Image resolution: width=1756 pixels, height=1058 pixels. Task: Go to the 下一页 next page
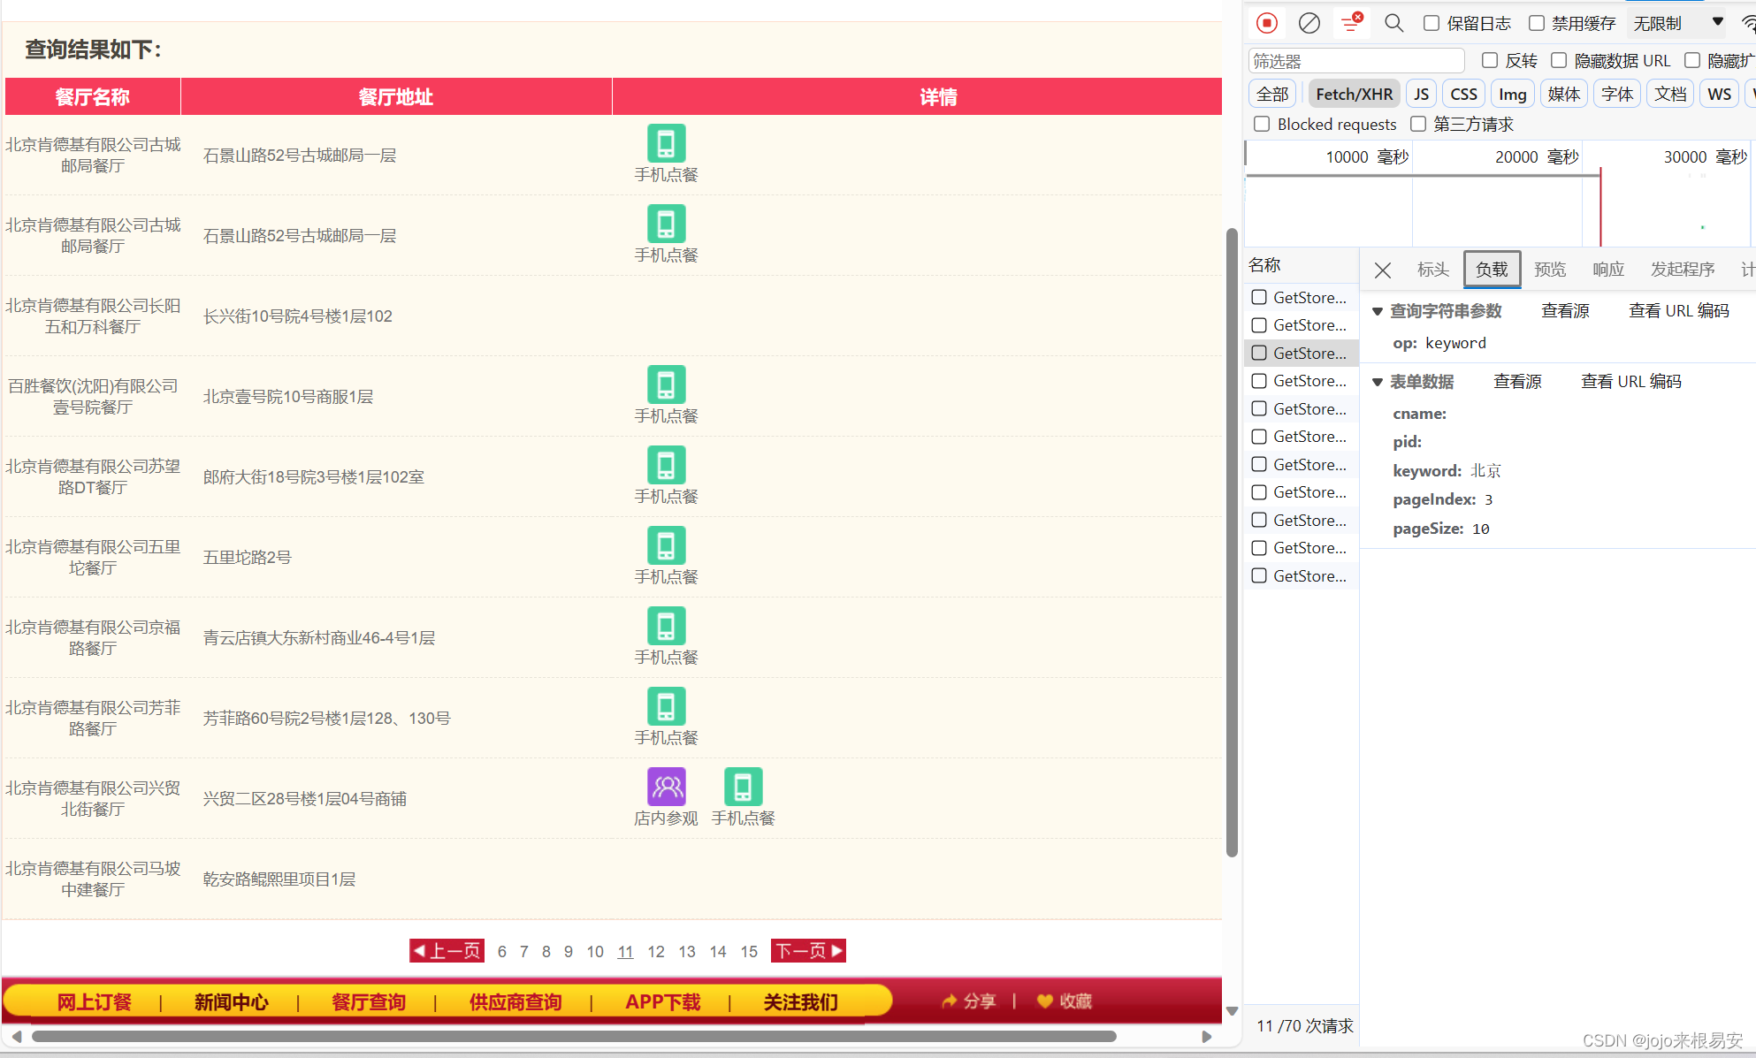pos(808,951)
